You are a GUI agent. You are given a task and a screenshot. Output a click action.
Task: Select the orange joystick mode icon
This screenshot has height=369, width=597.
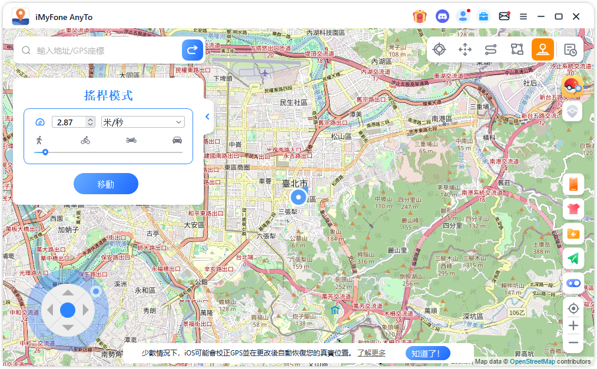543,49
